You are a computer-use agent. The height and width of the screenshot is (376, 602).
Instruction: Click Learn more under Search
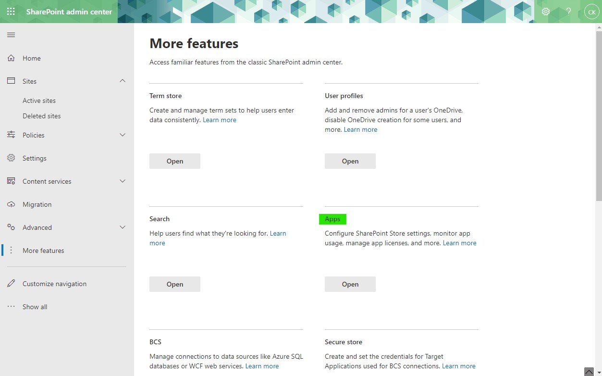pyautogui.click(x=278, y=233)
